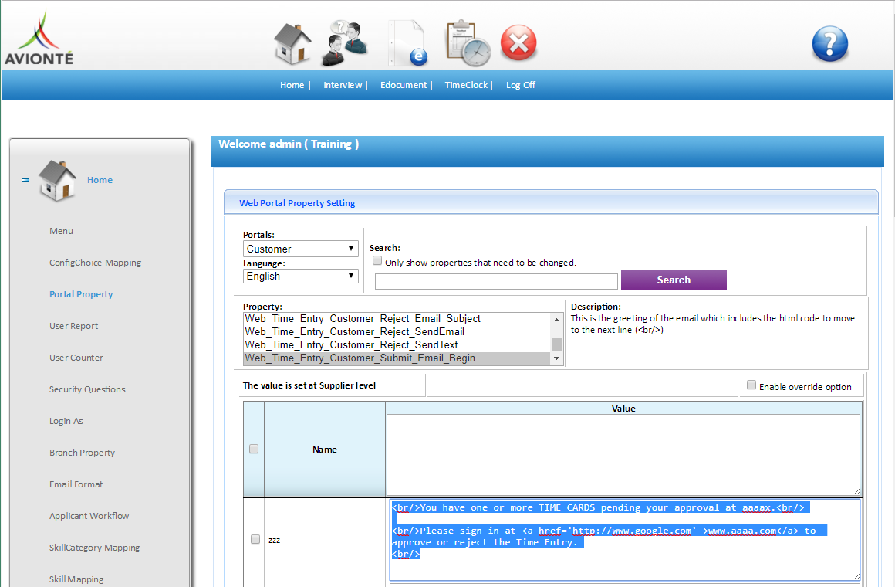This screenshot has height=587, width=895.
Task: Click the purple Search button
Action: [674, 280]
